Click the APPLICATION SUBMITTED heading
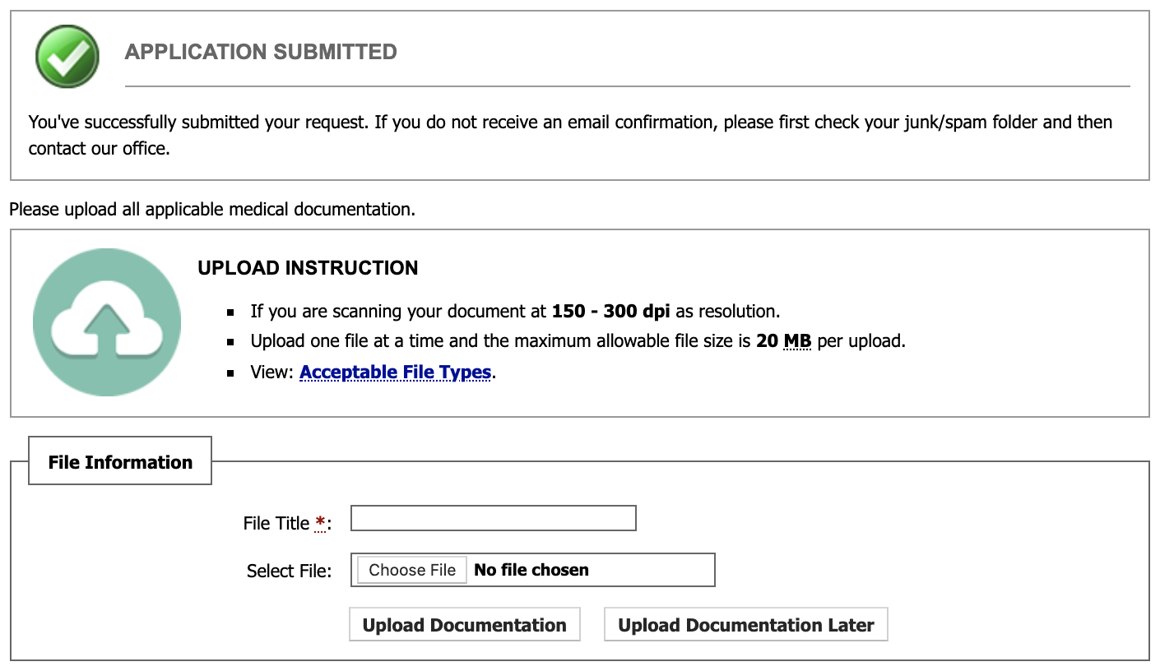1160x671 pixels. pyautogui.click(x=260, y=51)
